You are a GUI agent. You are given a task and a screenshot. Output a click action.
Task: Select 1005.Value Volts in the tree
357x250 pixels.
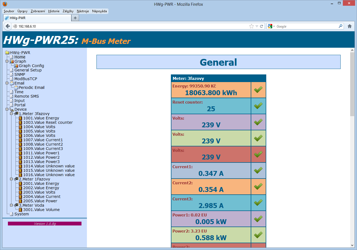click(39, 131)
